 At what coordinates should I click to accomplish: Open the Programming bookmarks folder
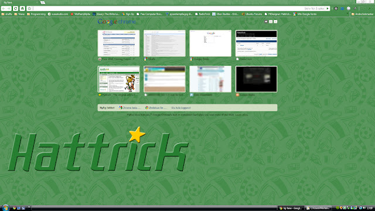pos(36,14)
